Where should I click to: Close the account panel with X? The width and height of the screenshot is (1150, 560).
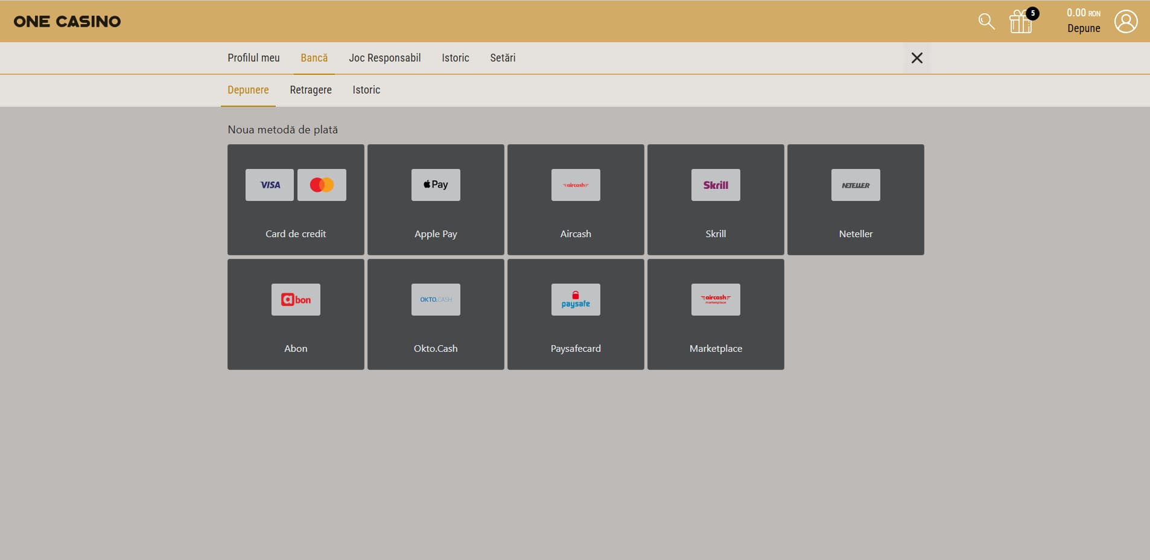917,58
